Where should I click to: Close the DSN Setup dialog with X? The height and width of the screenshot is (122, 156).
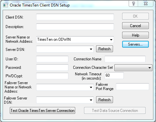tap(146, 4)
